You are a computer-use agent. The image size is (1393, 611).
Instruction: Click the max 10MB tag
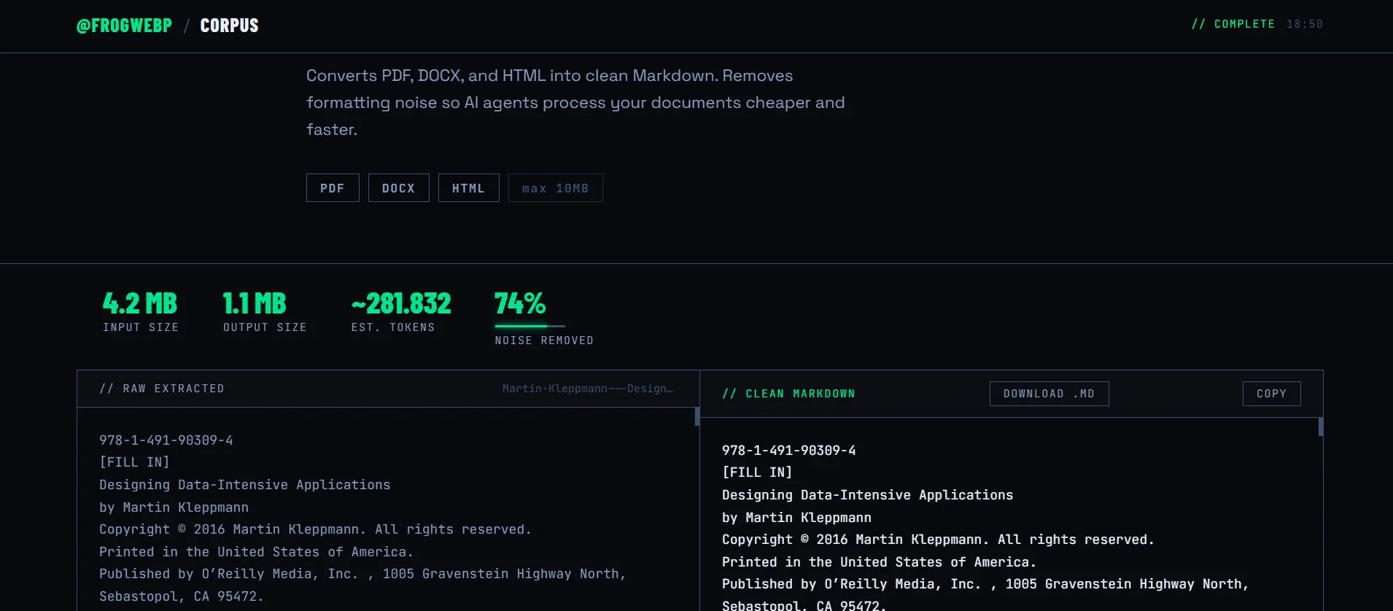click(555, 188)
